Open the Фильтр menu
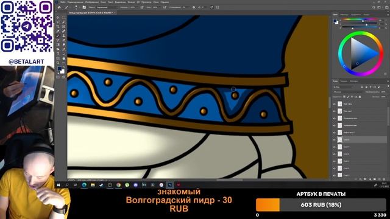 [x=131, y=2]
